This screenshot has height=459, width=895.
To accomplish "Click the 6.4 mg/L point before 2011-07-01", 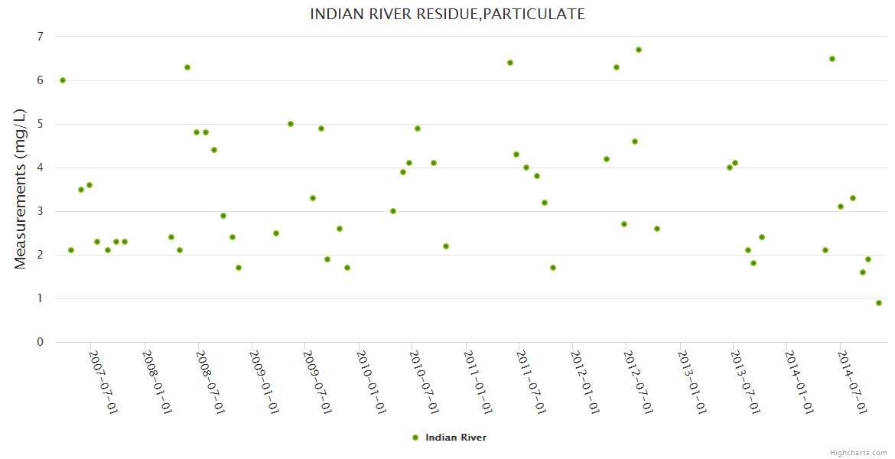I will click(x=510, y=63).
